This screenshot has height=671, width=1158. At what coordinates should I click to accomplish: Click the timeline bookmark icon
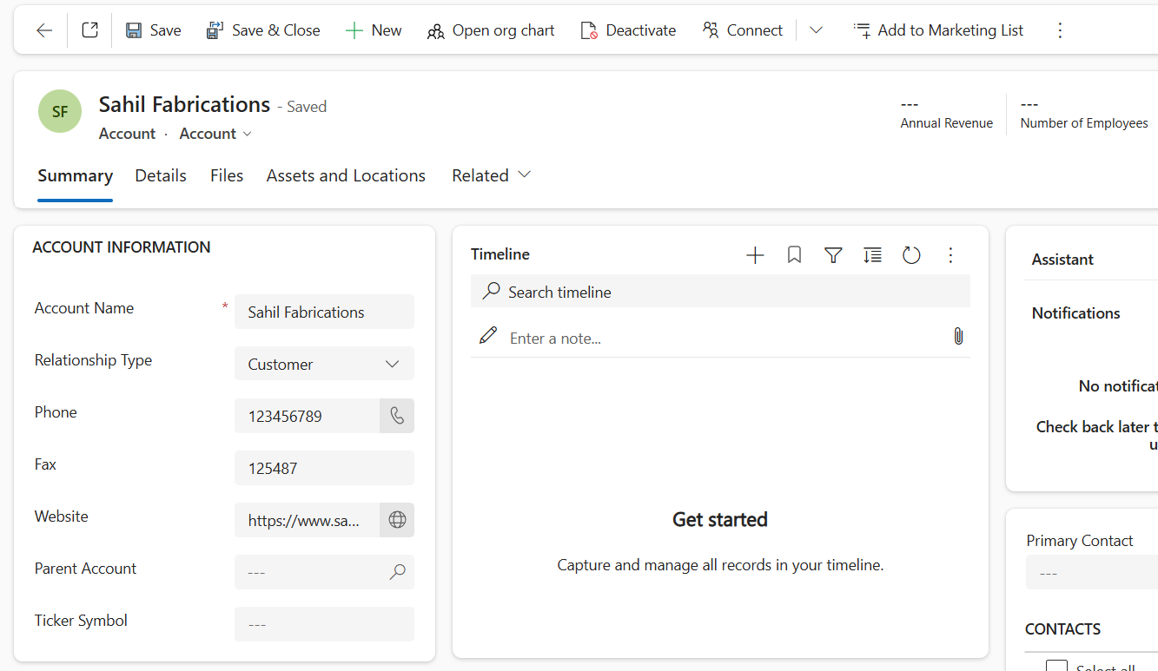pos(794,254)
